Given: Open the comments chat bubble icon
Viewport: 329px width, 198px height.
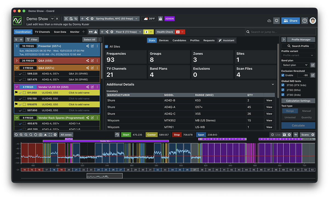Looking at the screenshot, I should click(276, 21).
